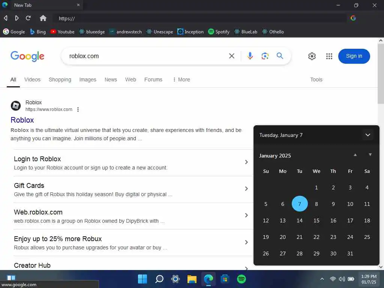This screenshot has height=288, width=384.
Task: Open taskbar Search
Action: click(159, 279)
